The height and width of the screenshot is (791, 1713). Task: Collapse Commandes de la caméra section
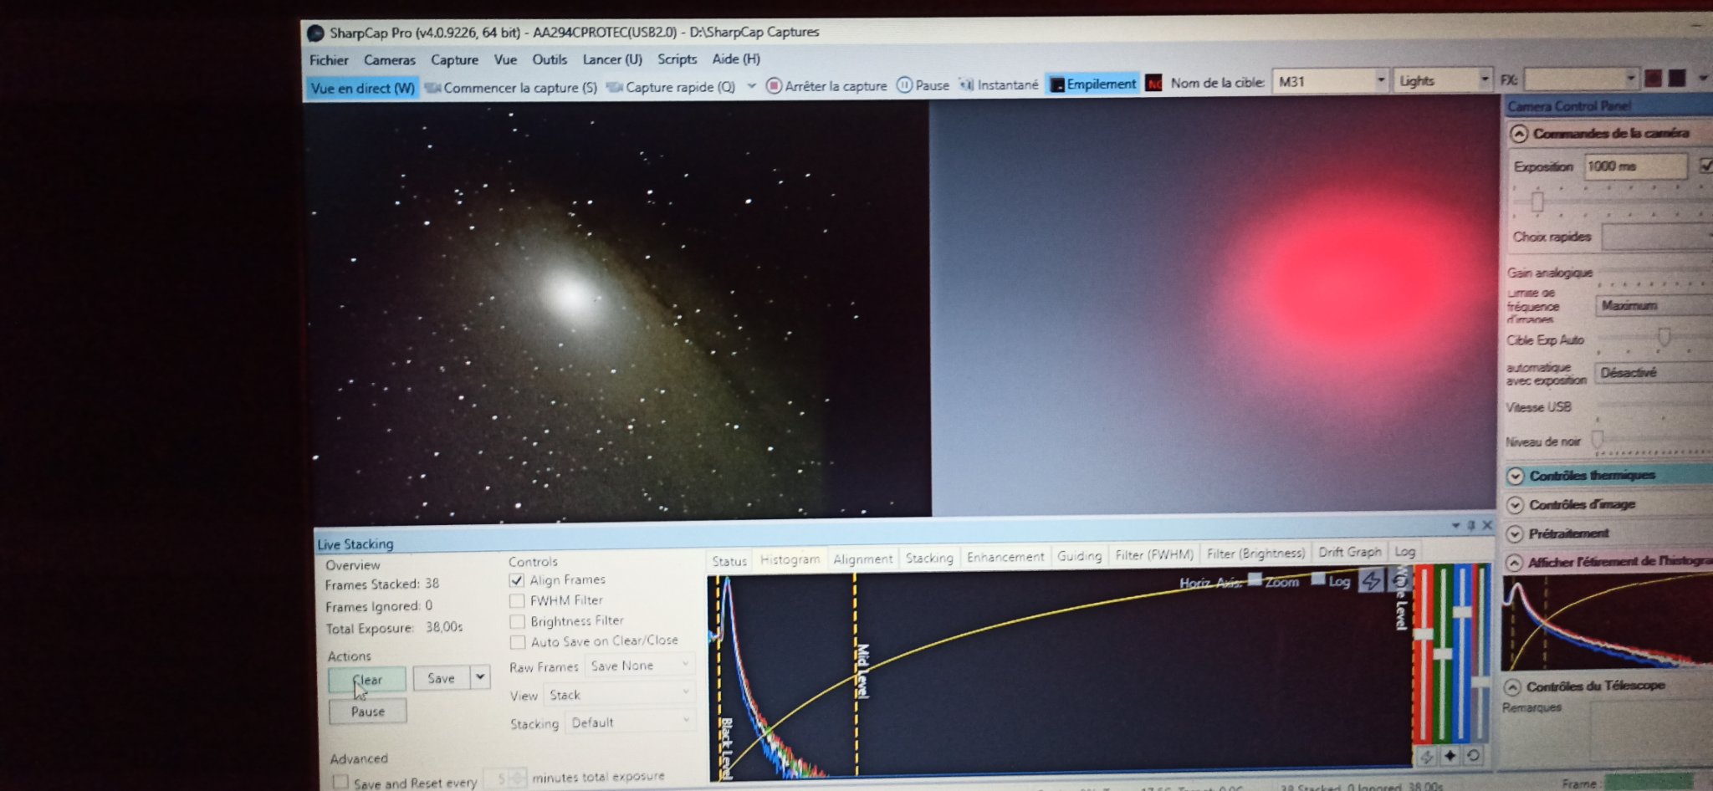(1519, 134)
